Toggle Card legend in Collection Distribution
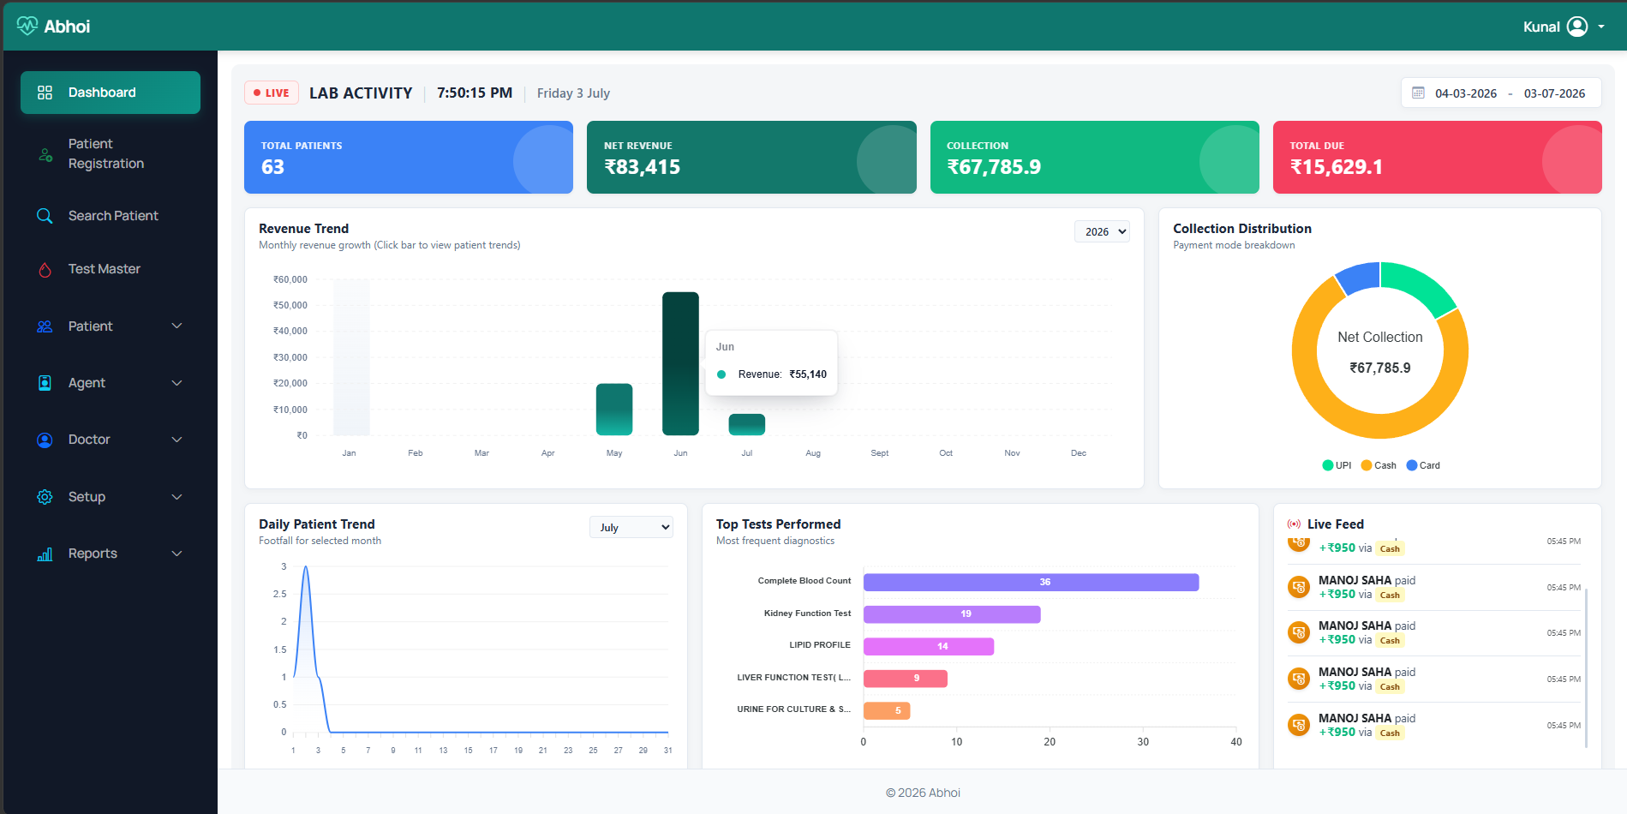The width and height of the screenshot is (1627, 814). (x=1423, y=465)
